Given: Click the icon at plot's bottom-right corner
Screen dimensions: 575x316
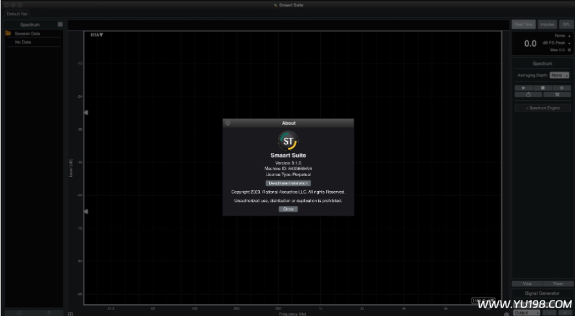Looking at the screenshot, I should tap(506, 314).
